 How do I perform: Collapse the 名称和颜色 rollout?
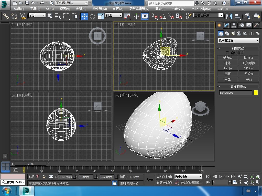[238, 86]
